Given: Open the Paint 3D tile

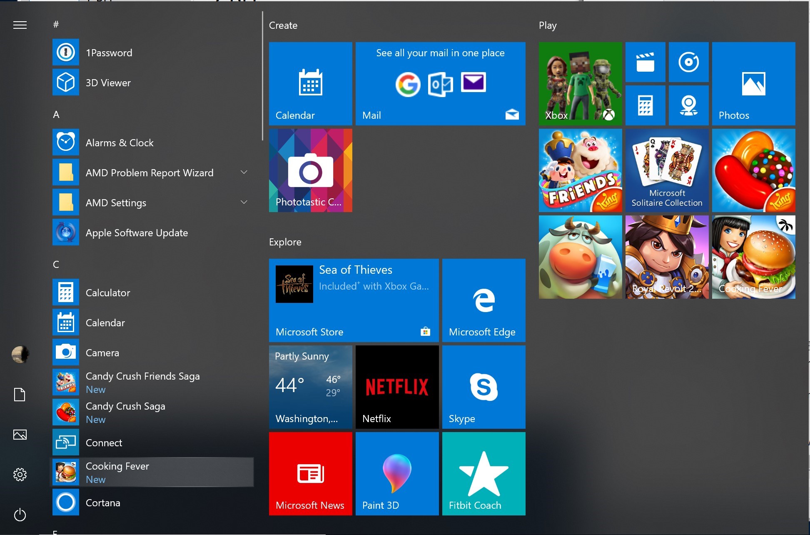Looking at the screenshot, I should point(397,473).
